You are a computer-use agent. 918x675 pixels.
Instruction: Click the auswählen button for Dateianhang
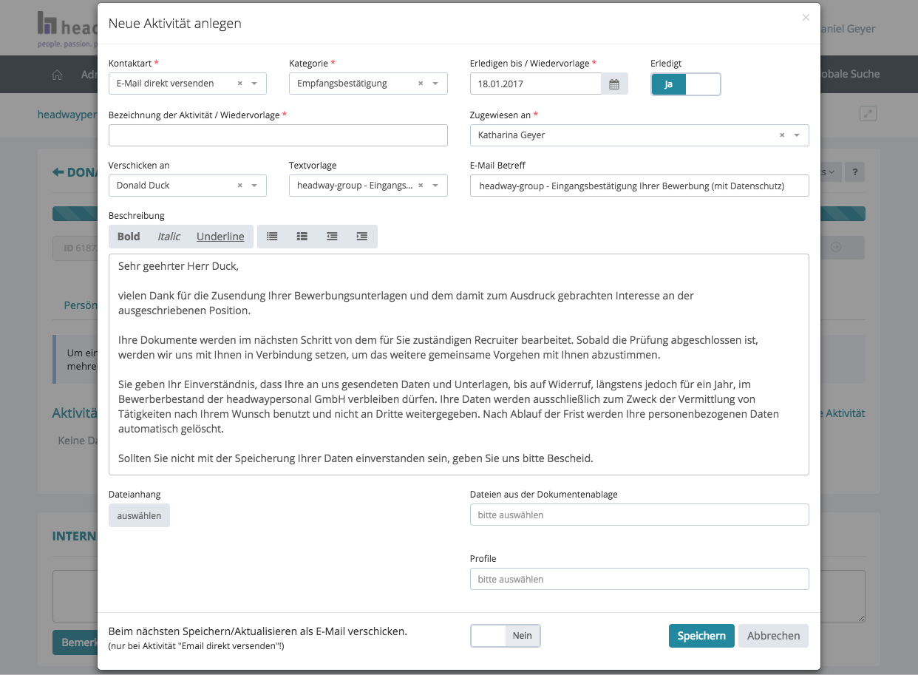pyautogui.click(x=139, y=515)
